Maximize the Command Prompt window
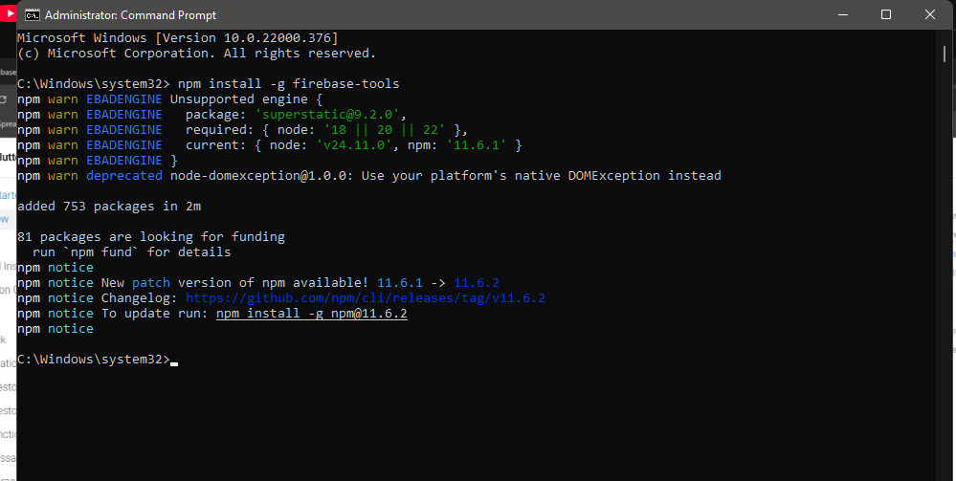Screen dimensions: 956x481 (x=886, y=14)
